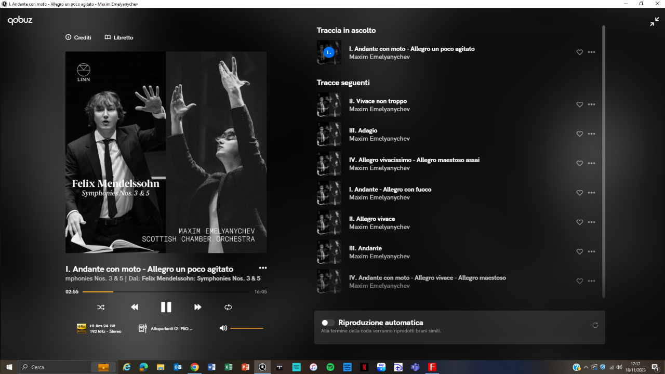Click the thumbnail for II. Allegro vivace
The width and height of the screenshot is (665, 374).
[x=329, y=222]
